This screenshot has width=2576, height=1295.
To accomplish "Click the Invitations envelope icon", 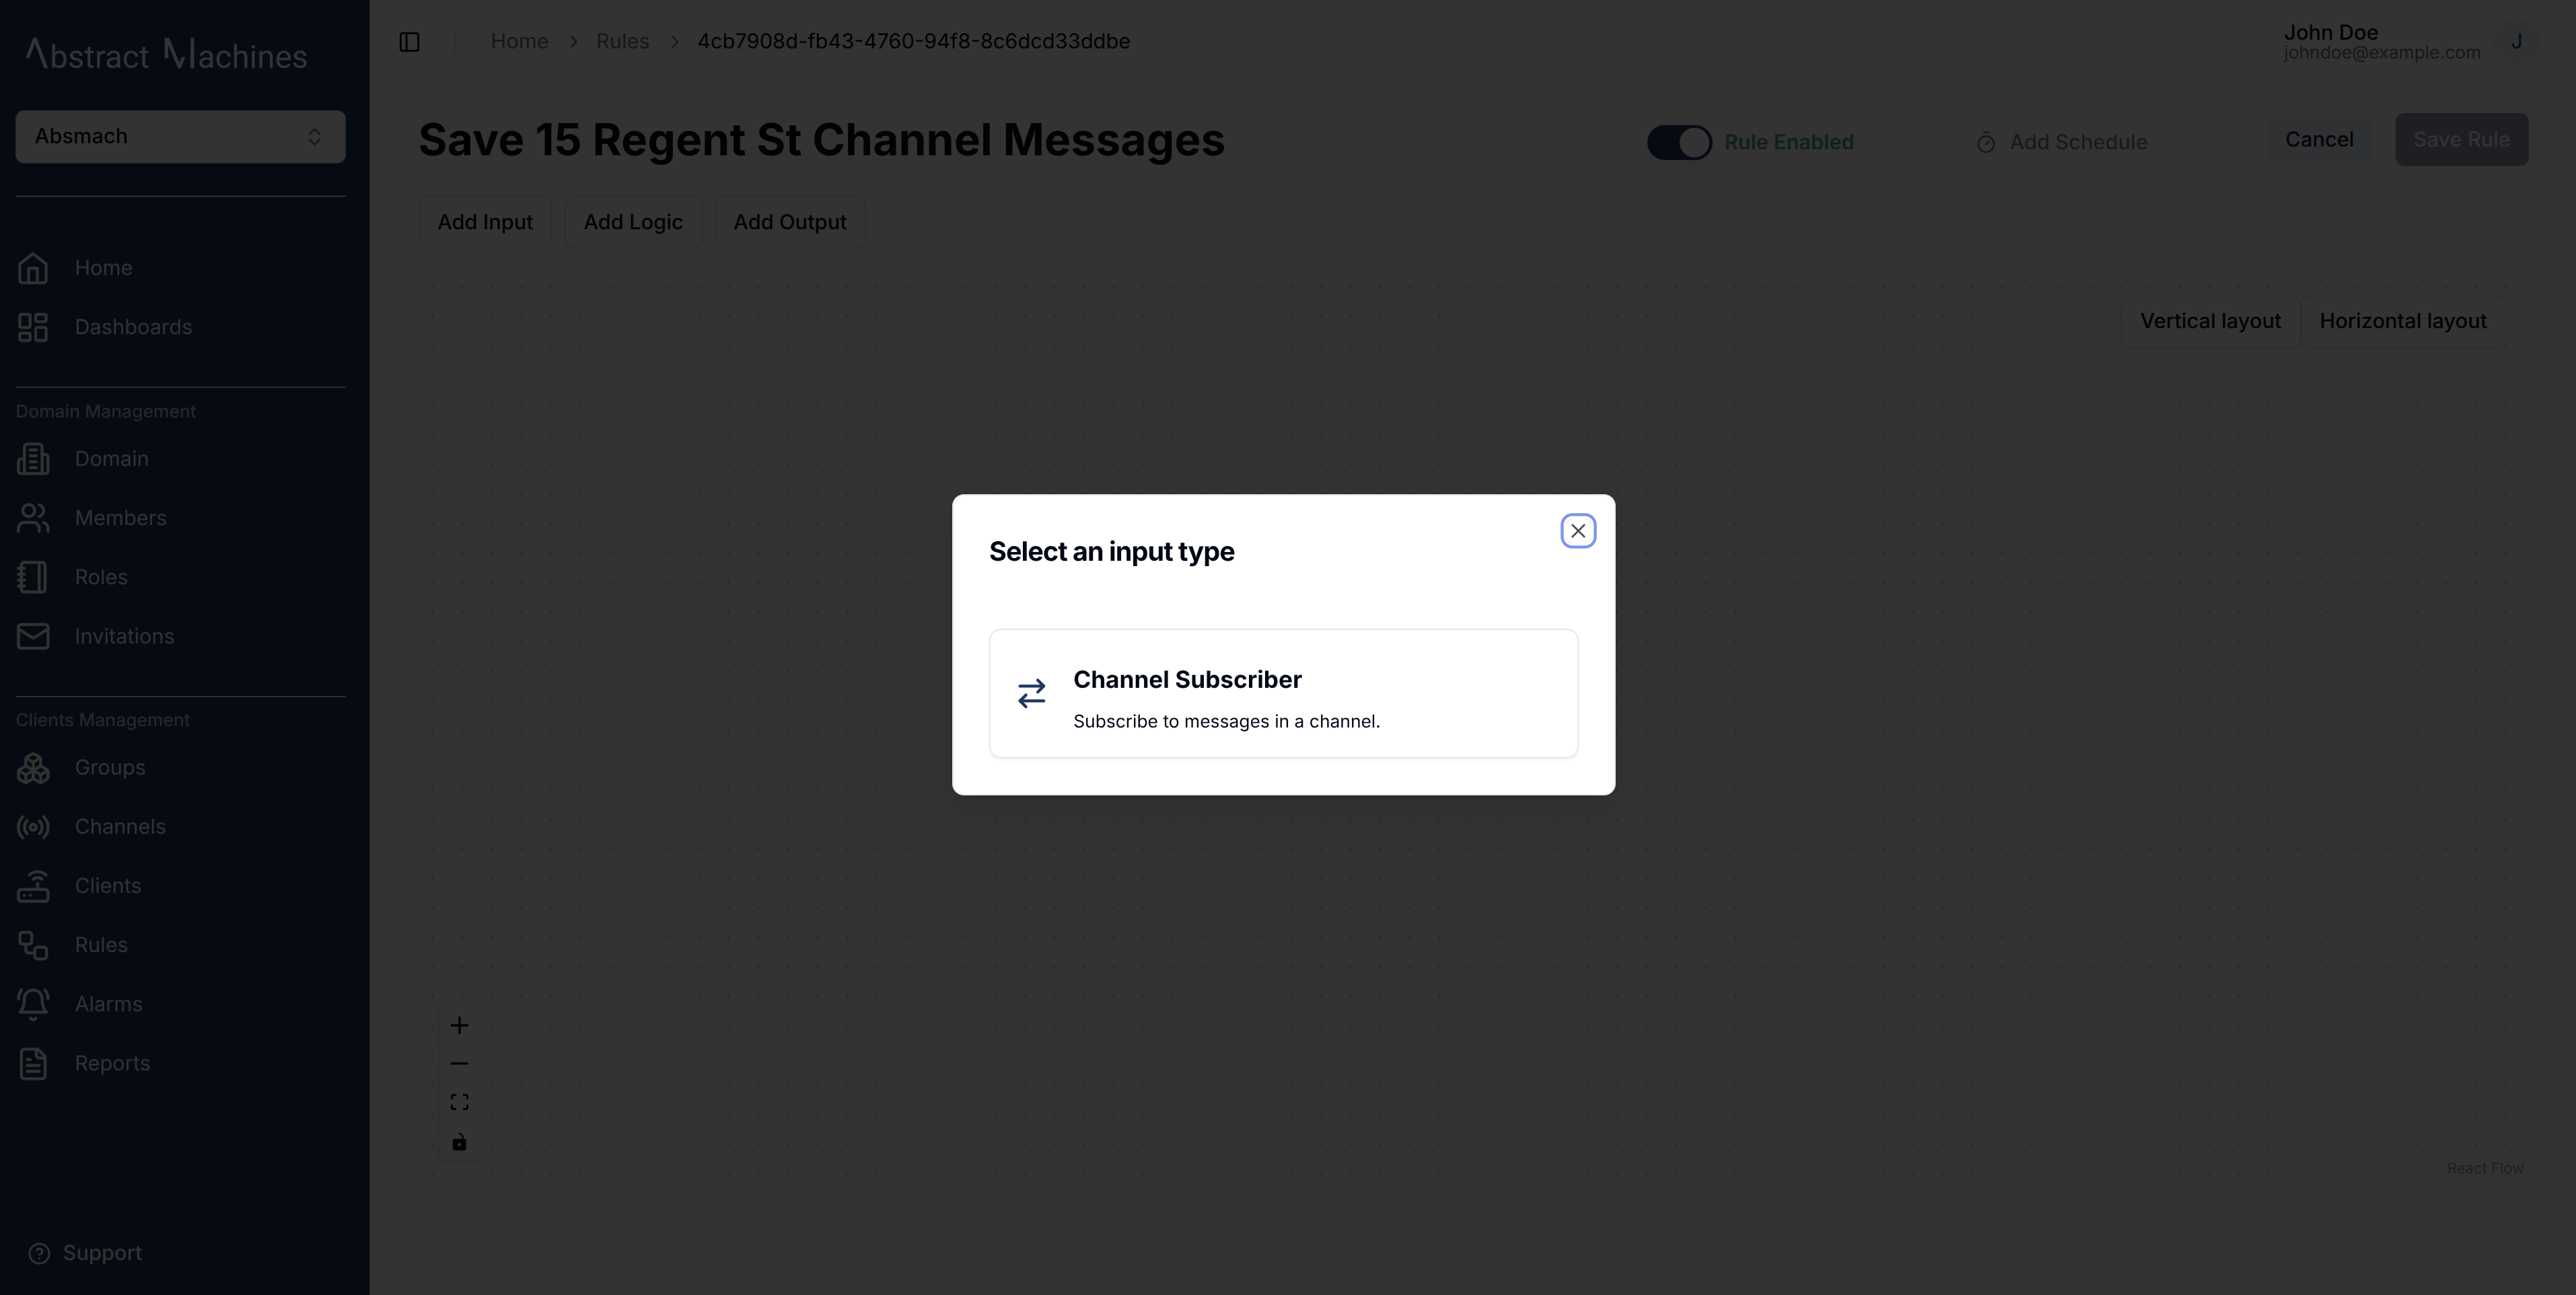I will tap(33, 635).
